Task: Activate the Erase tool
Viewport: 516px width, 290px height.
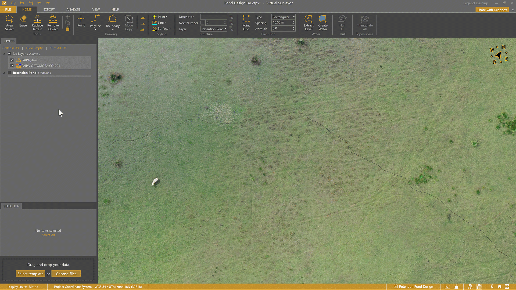Action: [23, 21]
